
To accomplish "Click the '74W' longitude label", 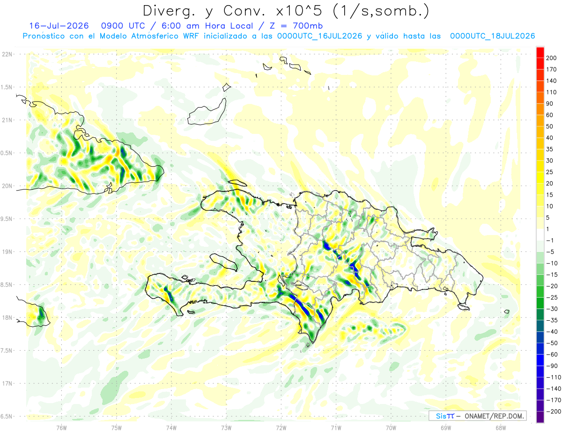I will pyautogui.click(x=171, y=428).
